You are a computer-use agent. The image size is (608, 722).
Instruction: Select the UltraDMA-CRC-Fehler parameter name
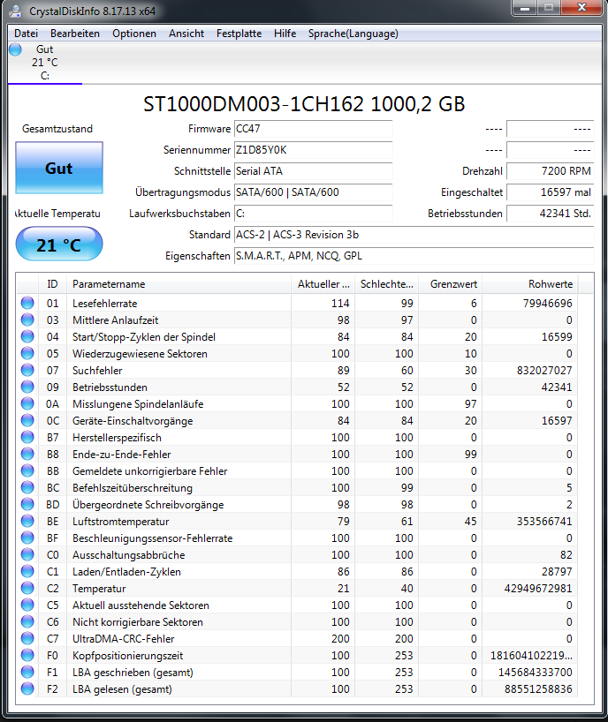click(x=123, y=639)
